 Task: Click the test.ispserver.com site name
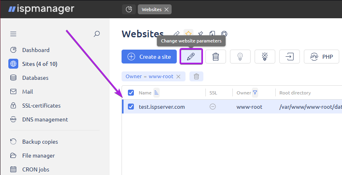[x=162, y=107]
